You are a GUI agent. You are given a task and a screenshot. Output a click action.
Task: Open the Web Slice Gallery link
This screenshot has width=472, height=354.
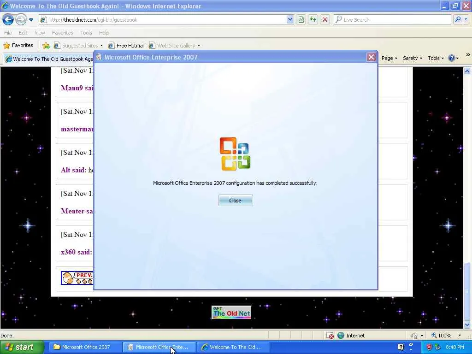[172, 46]
